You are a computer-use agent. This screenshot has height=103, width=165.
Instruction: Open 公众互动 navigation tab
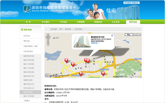point(115,22)
